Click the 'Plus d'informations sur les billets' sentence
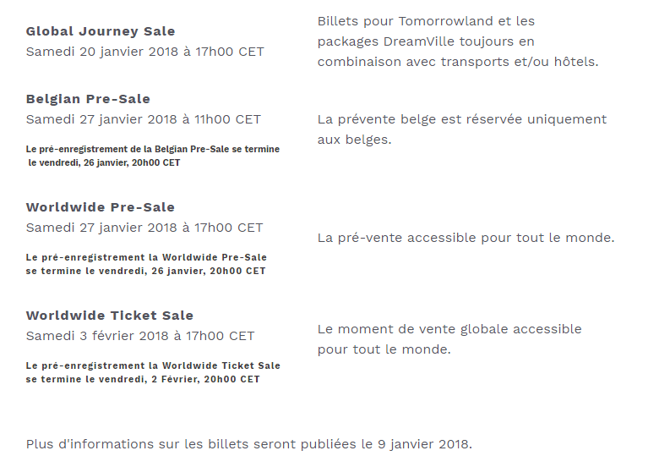The image size is (659, 467). (x=249, y=444)
